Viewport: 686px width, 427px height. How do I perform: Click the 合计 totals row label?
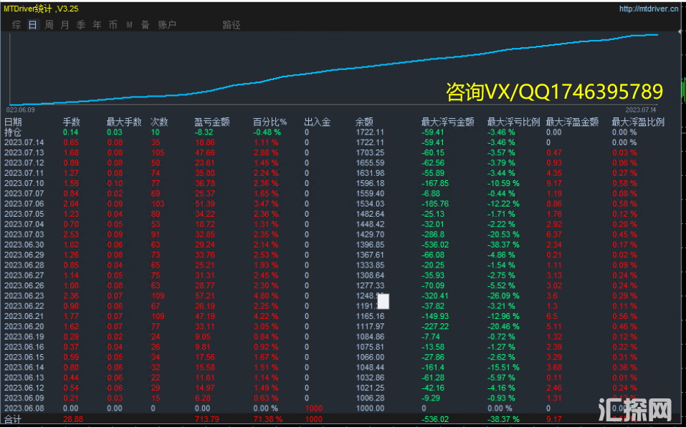[13, 418]
